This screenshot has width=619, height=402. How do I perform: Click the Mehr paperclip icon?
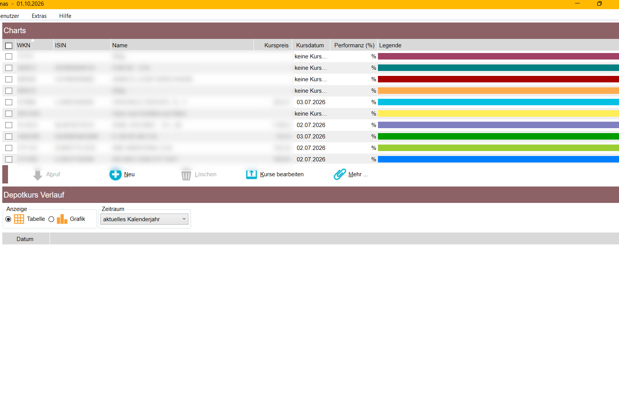tap(340, 174)
